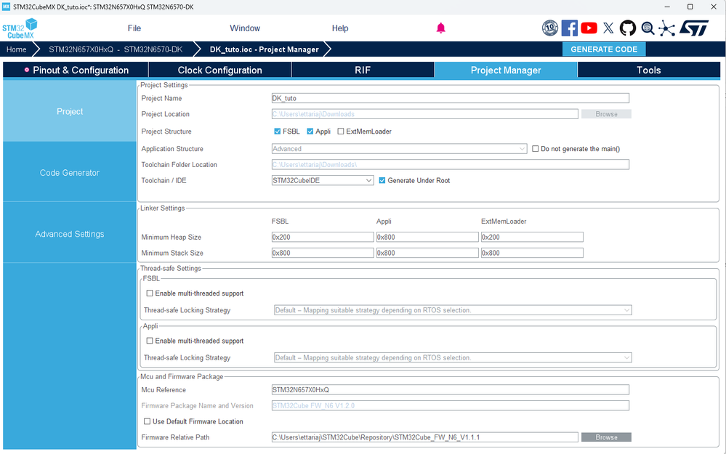This screenshot has height=454, width=726.
Task: Switch to Clock Configuration tab
Action: tap(220, 70)
